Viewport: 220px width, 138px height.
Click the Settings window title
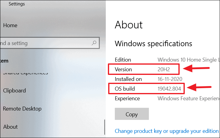[x=17, y=4]
